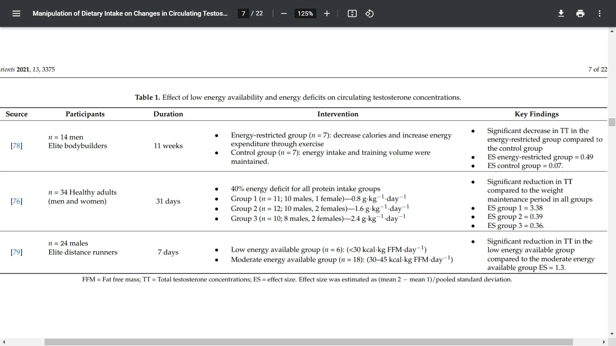This screenshot has height=346, width=616.
Task: Click 'ES control group = 0.07.' finding
Action: point(525,166)
